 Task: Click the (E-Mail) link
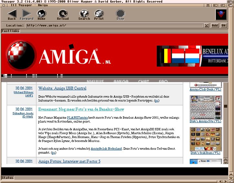[28, 117]
